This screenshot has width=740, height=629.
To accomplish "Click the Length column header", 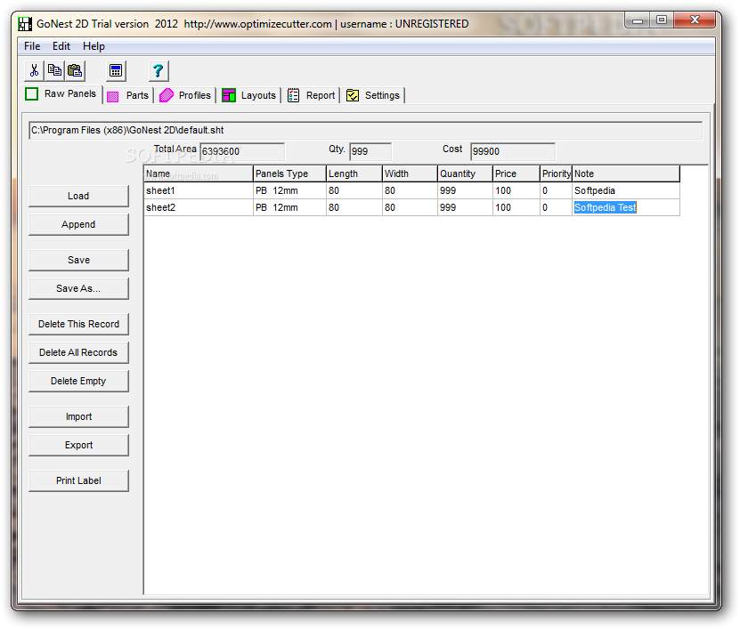I will [x=354, y=174].
